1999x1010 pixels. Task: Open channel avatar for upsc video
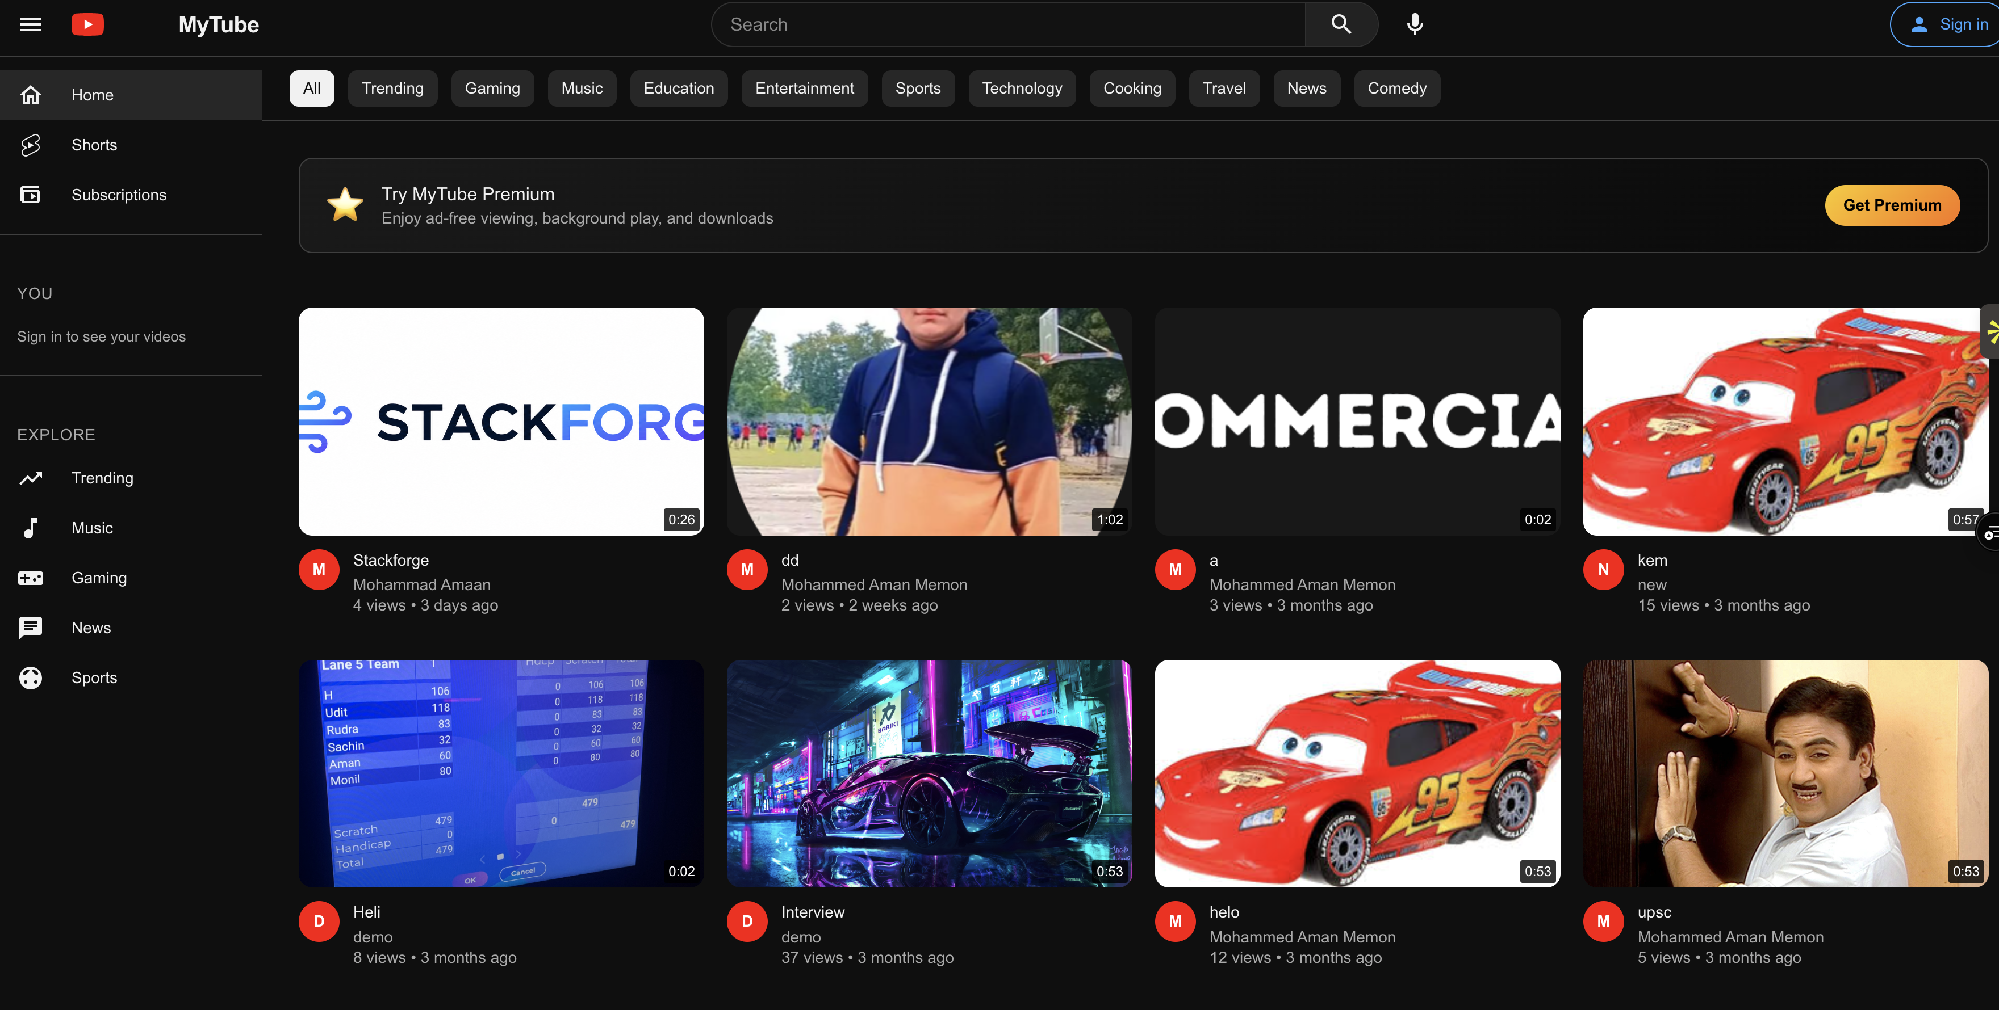1603,921
